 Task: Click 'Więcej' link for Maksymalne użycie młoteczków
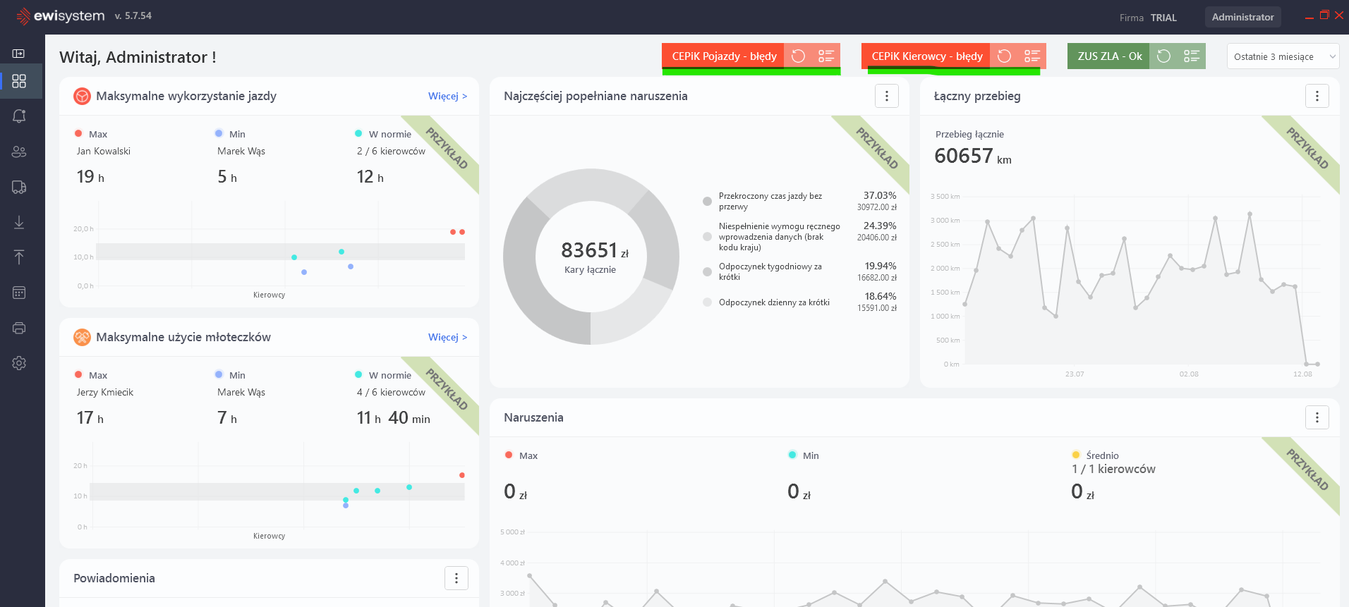(447, 337)
